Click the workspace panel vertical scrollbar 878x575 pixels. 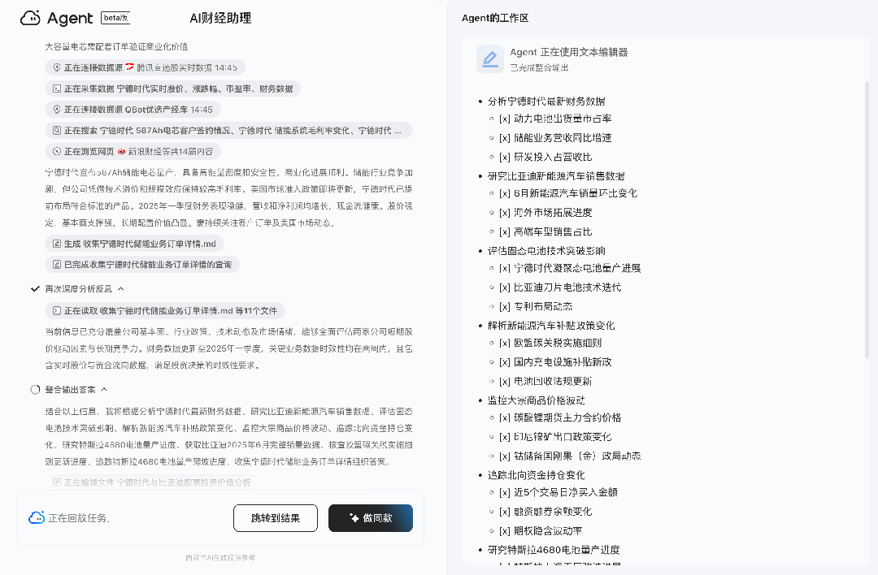[x=867, y=219]
